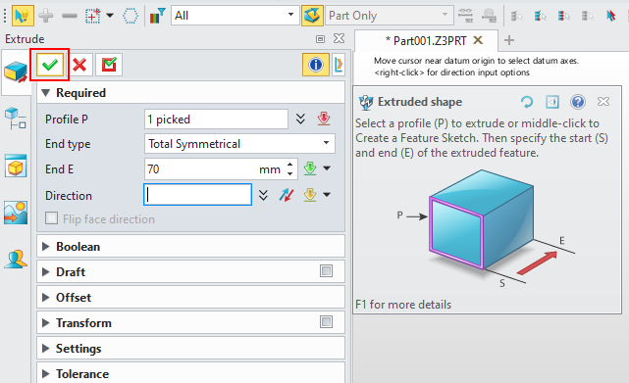629x383 pixels.
Task: Expand the Settings section
Action: [x=46, y=348]
